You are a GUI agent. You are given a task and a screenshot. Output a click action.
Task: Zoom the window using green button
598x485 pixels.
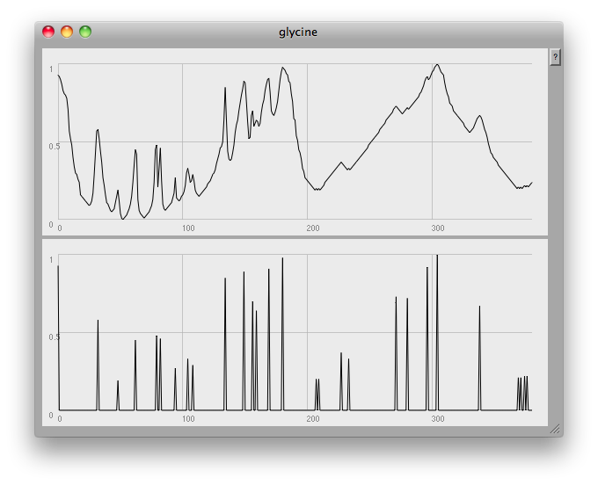coord(85,33)
